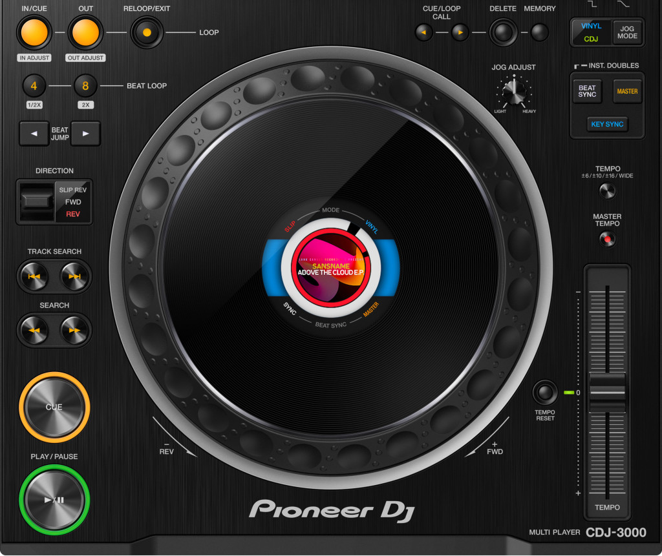Click the REV jog direction indicator
This screenshot has width=662, height=556.
pos(166,451)
